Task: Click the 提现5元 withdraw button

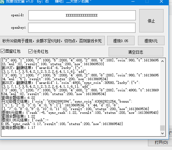Action: [151, 41]
